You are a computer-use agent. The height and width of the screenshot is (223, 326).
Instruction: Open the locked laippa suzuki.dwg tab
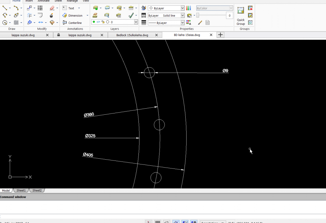click(80, 35)
